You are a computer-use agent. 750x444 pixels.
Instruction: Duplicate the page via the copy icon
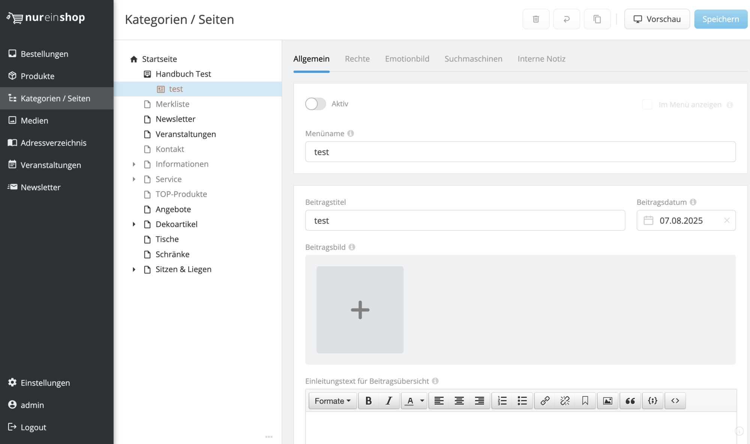(x=597, y=19)
